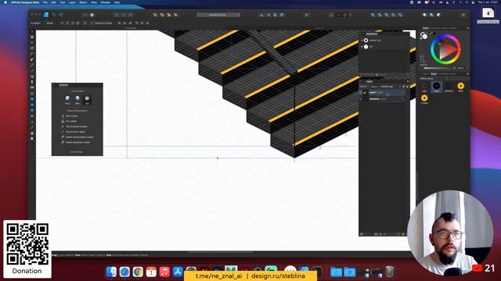
Task: Select the Stroke row in Appearance panel
Action: (x=384, y=40)
